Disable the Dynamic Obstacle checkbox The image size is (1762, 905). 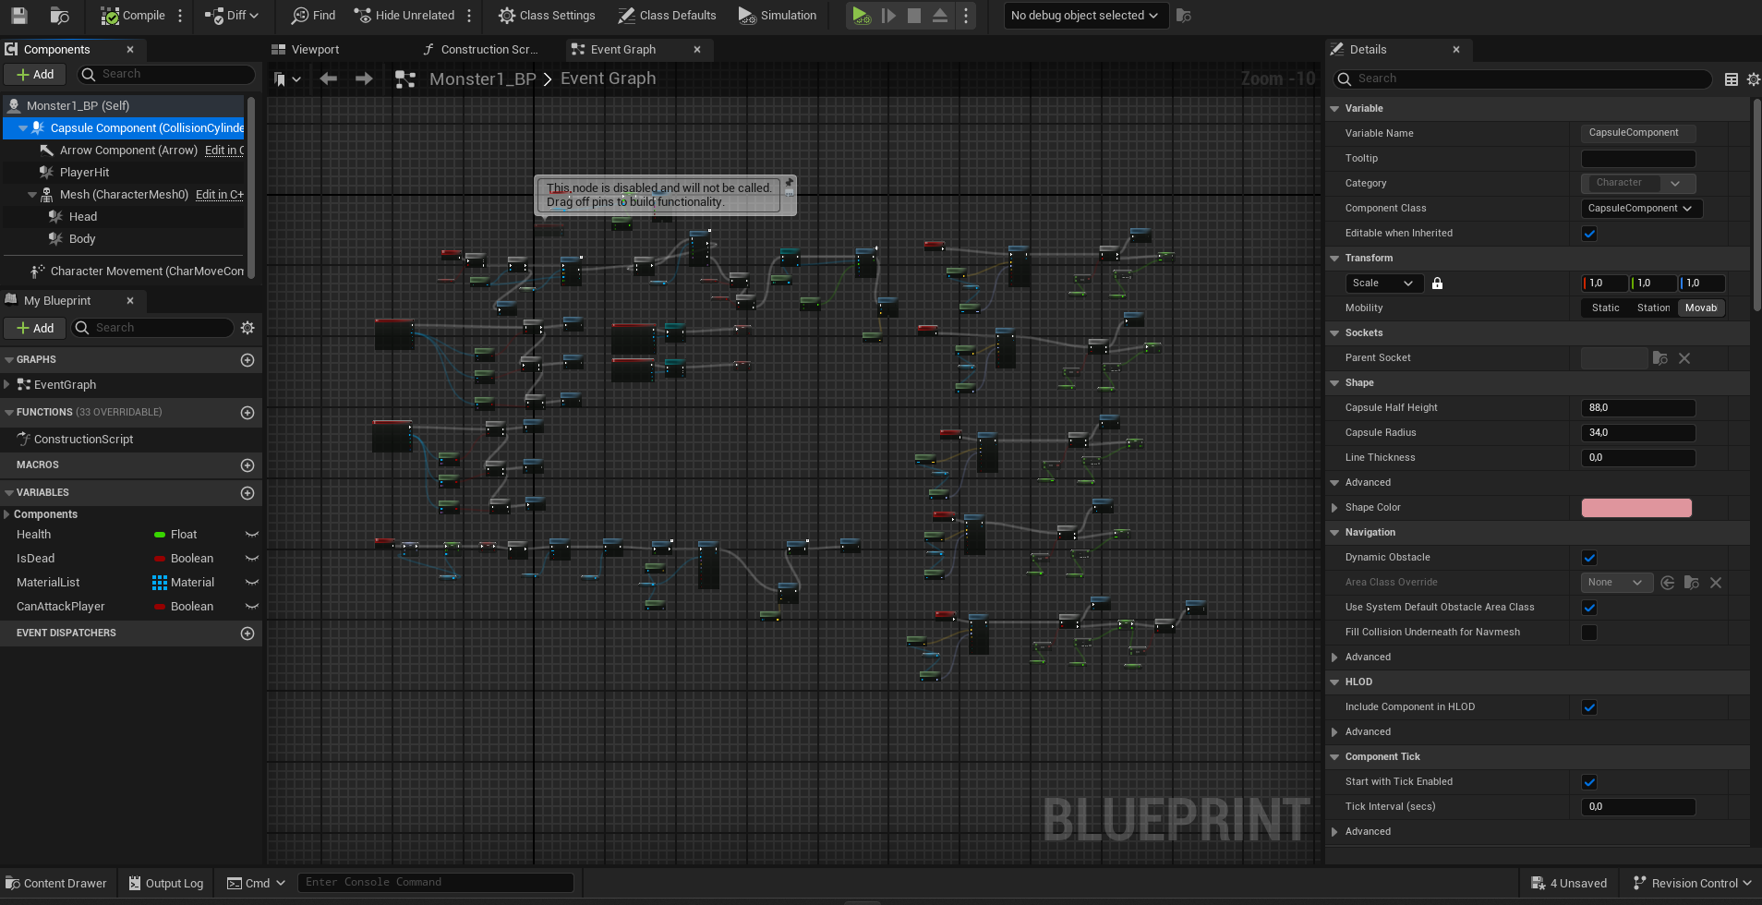pos(1589,558)
